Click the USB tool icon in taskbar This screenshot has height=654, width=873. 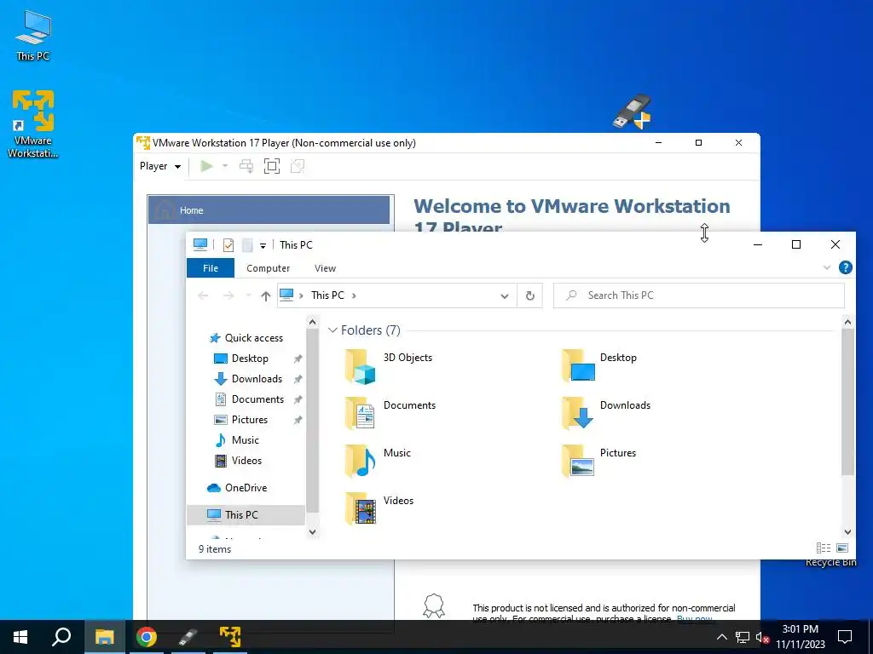(x=188, y=637)
